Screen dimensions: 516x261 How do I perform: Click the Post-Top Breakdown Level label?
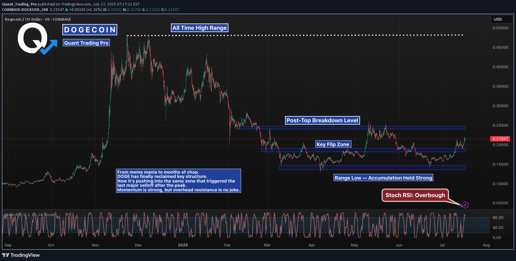coord(322,120)
